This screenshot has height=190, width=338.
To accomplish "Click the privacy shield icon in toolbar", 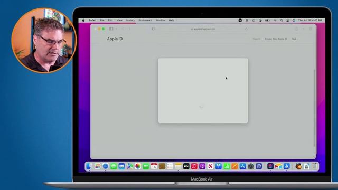I will (x=153, y=28).
